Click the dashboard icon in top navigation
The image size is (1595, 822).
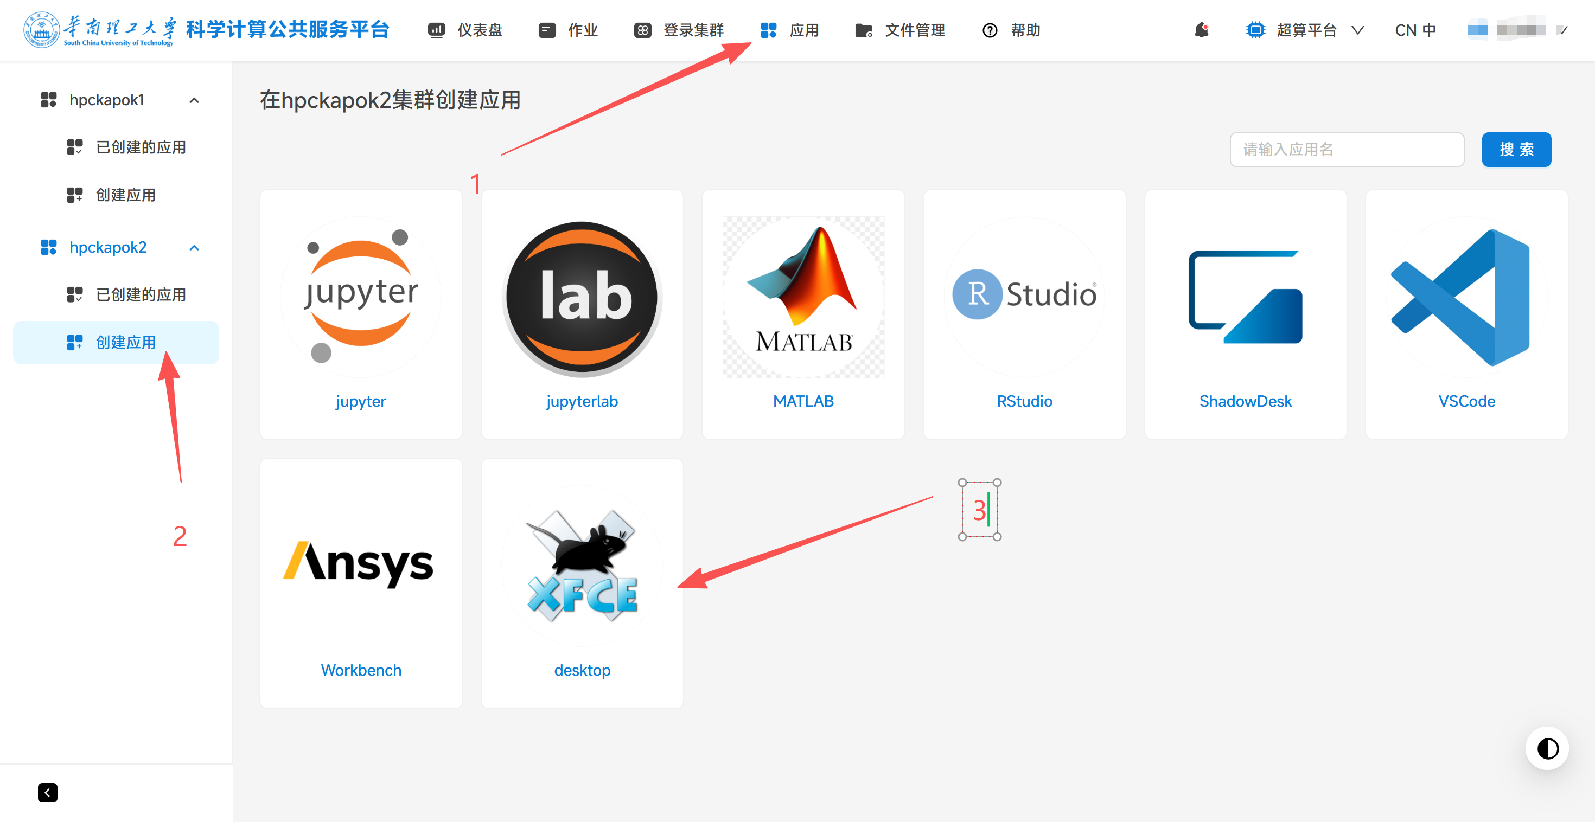pyautogui.click(x=437, y=30)
